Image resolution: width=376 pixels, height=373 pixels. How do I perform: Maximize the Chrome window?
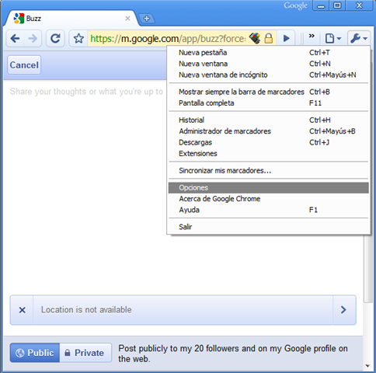(337, 5)
